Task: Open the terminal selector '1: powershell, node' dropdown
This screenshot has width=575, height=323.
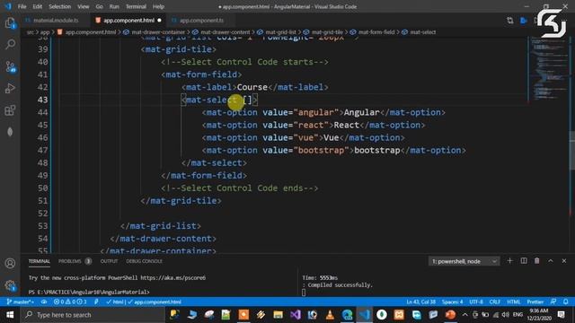Action: point(464,261)
